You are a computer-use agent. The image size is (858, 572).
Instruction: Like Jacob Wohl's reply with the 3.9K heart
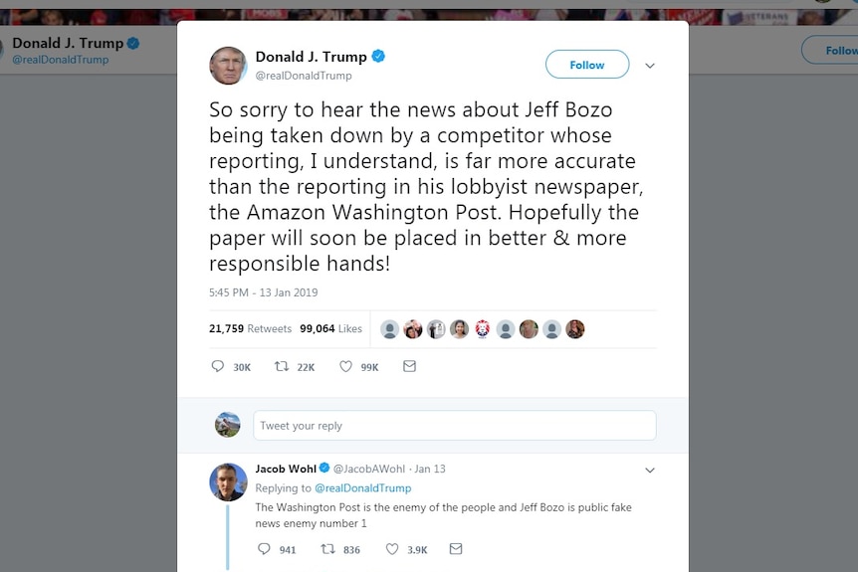[392, 548]
